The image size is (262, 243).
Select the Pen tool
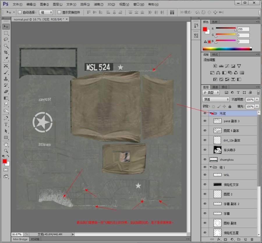(6, 118)
